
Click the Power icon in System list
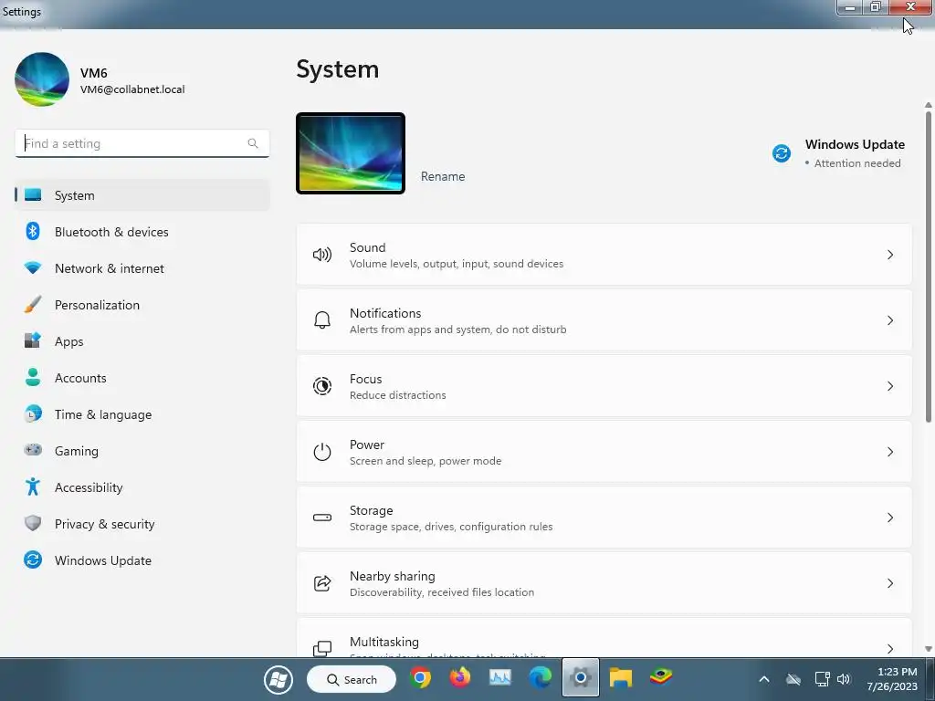(322, 452)
